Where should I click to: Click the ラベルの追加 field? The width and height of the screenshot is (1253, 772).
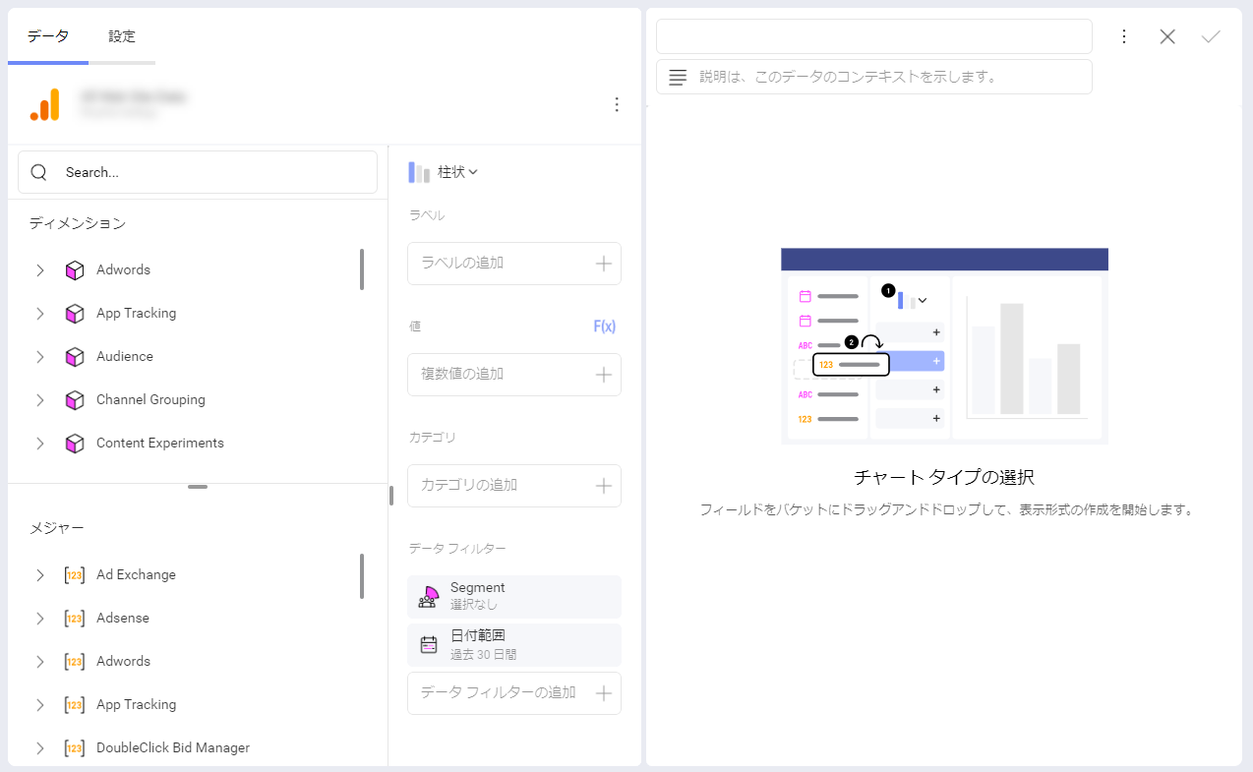(x=514, y=264)
